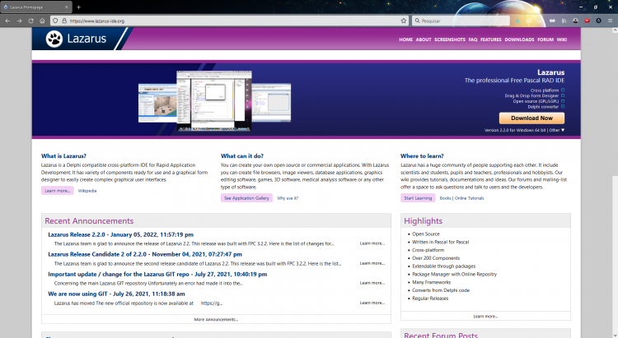Viewport: 618px width, 338px height.
Task: Open the FORUM menu item
Action: [545, 39]
